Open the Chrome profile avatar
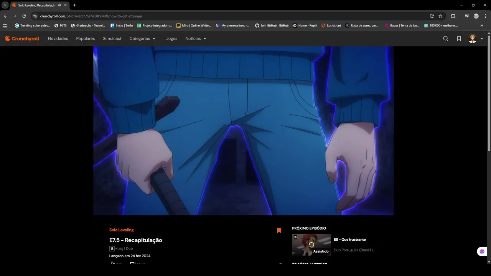 coord(476,16)
